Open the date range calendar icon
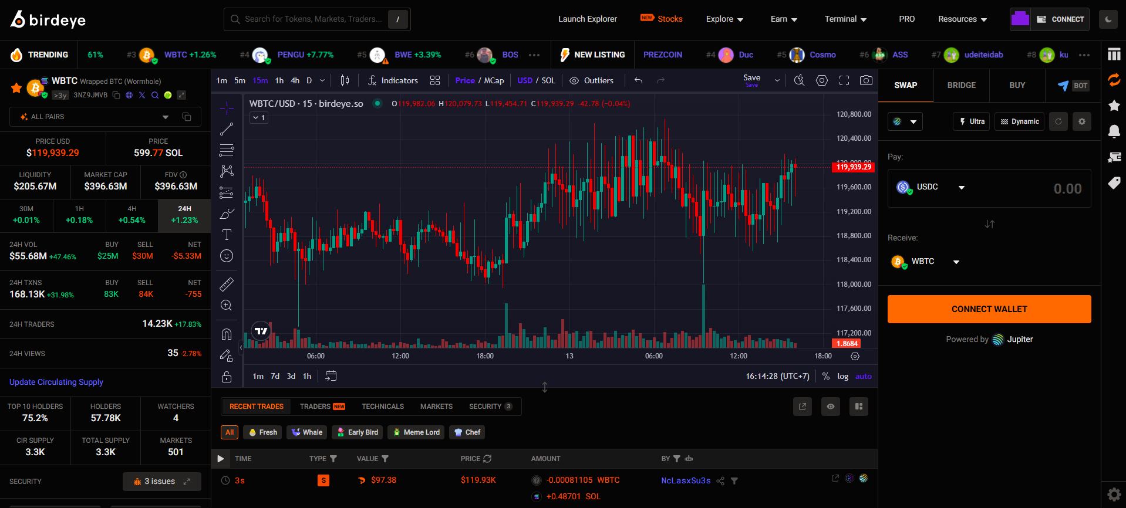 [331, 376]
